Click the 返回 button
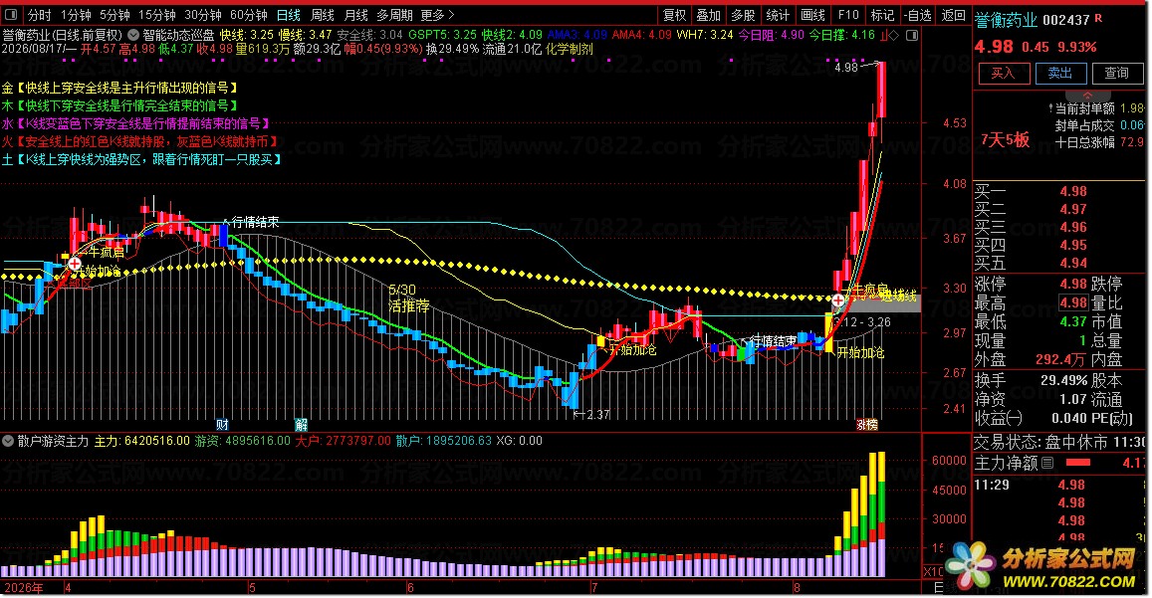1152x598 pixels. click(x=954, y=15)
